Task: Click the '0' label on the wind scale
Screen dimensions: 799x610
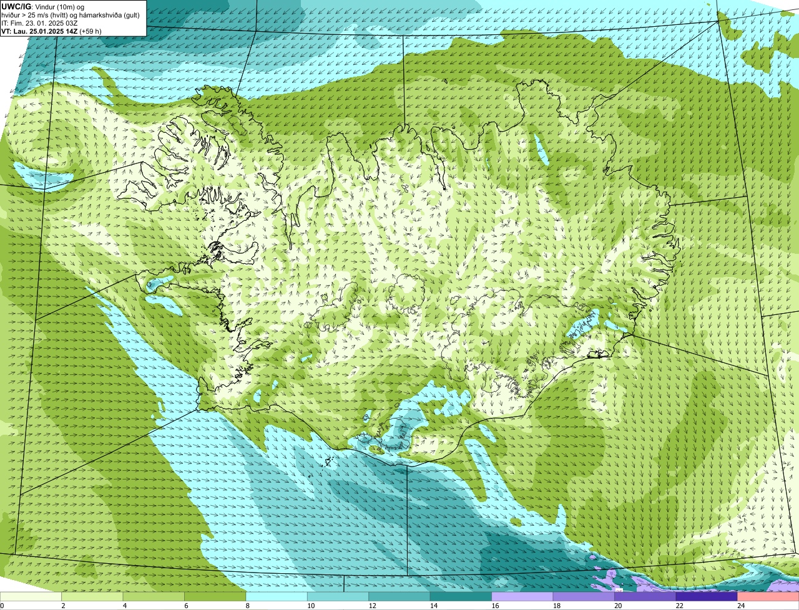Action: [2, 606]
